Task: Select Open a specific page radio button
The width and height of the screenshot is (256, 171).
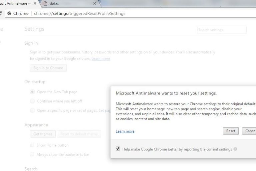Action: click(x=32, y=110)
